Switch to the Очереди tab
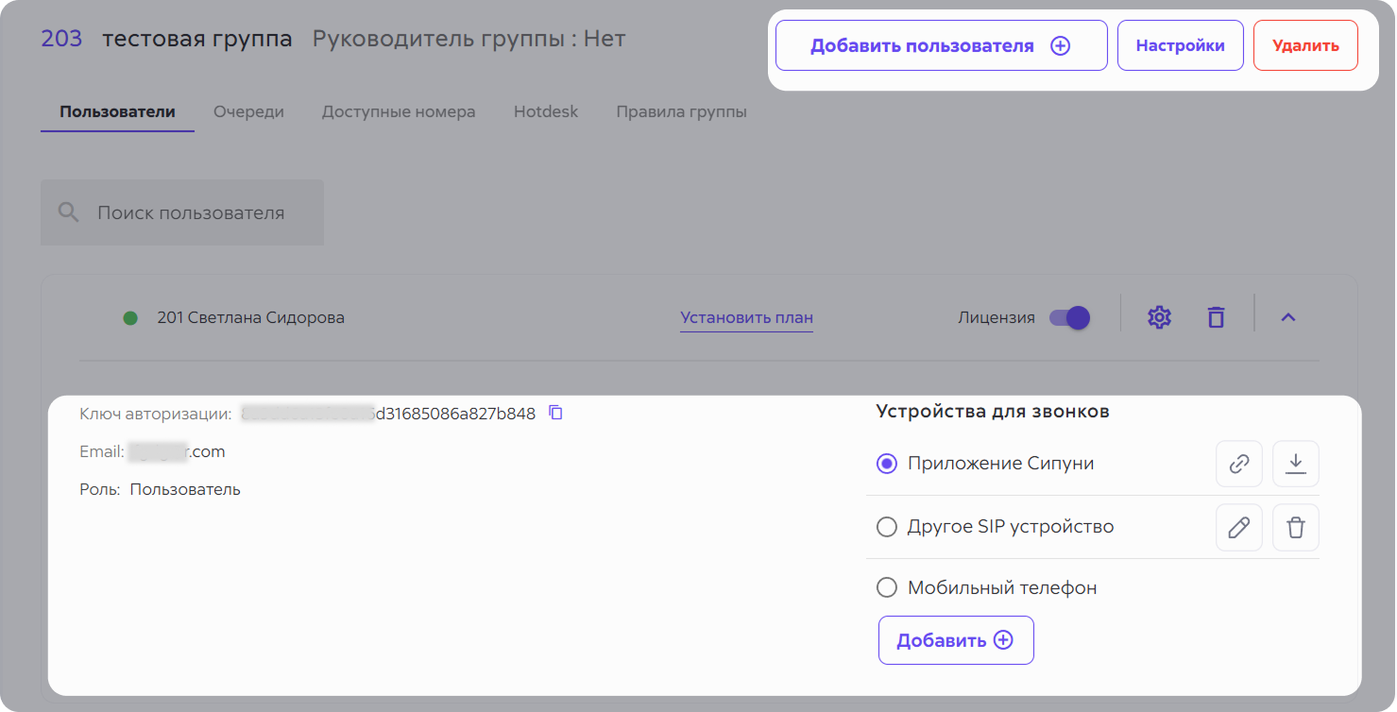 248,111
